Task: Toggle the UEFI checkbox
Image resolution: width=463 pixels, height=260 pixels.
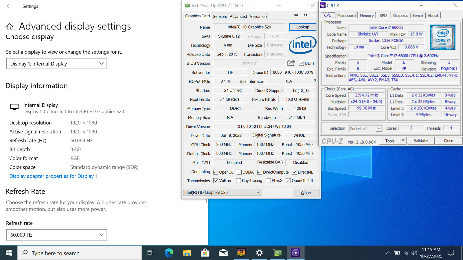Action: click(x=301, y=63)
